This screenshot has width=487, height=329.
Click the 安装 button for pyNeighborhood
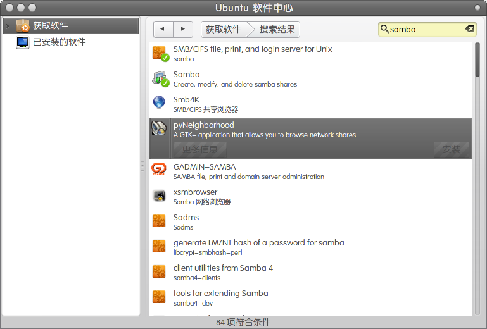[x=452, y=149]
